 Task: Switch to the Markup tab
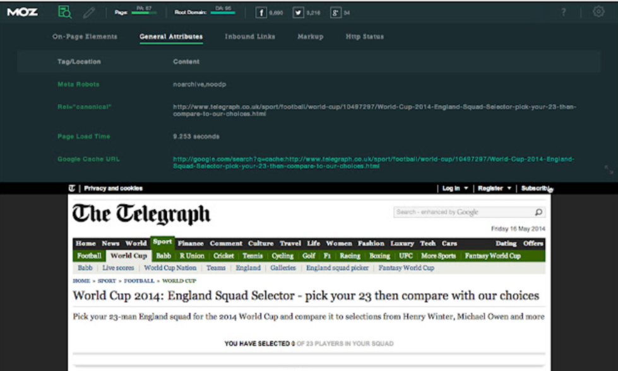tap(310, 37)
